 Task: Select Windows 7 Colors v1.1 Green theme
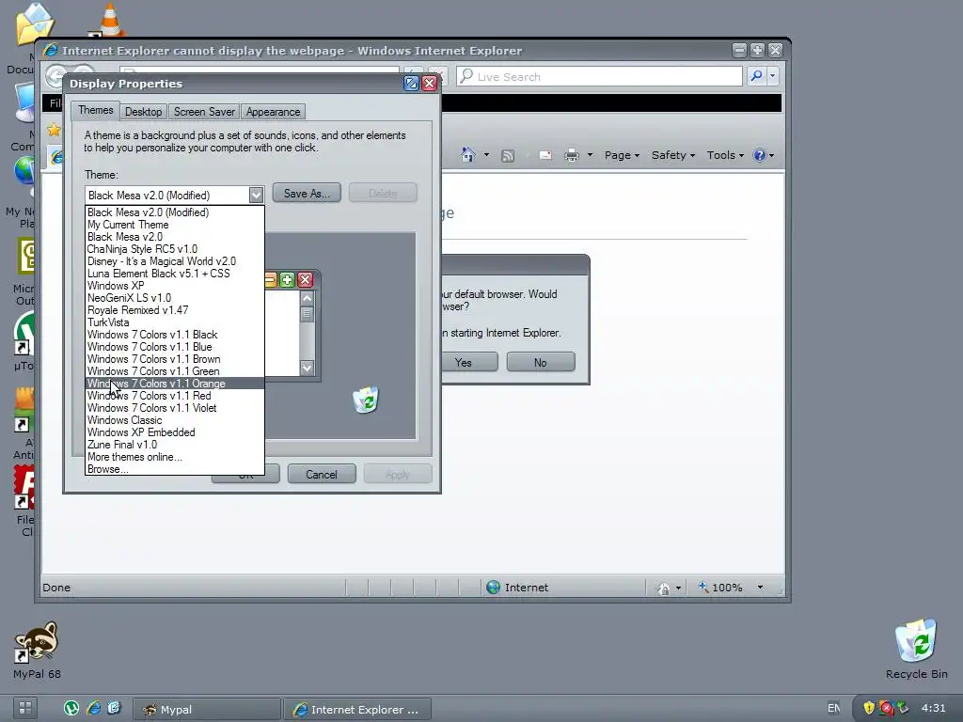(174, 370)
